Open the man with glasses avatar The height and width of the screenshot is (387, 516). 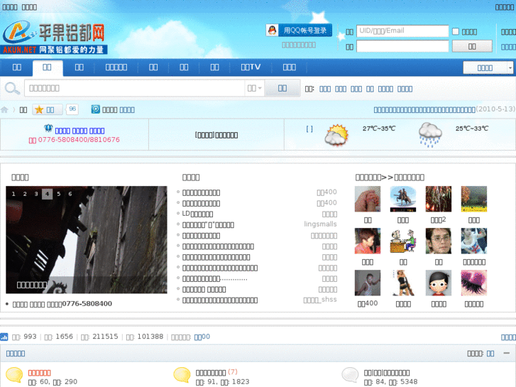[x=439, y=241]
